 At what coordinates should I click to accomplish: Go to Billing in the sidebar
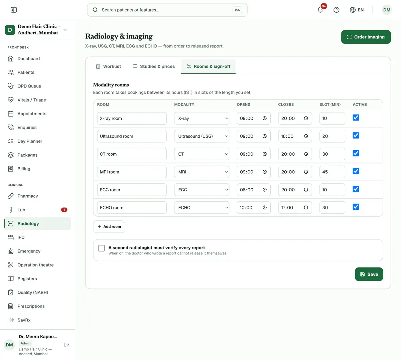[37, 169]
